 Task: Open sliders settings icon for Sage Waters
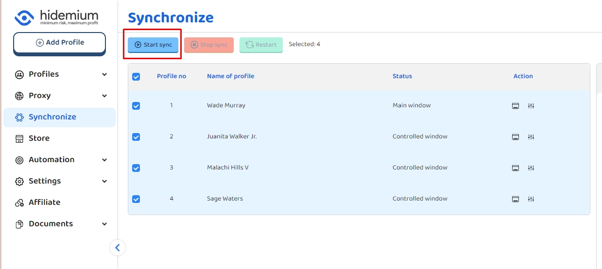coord(531,199)
